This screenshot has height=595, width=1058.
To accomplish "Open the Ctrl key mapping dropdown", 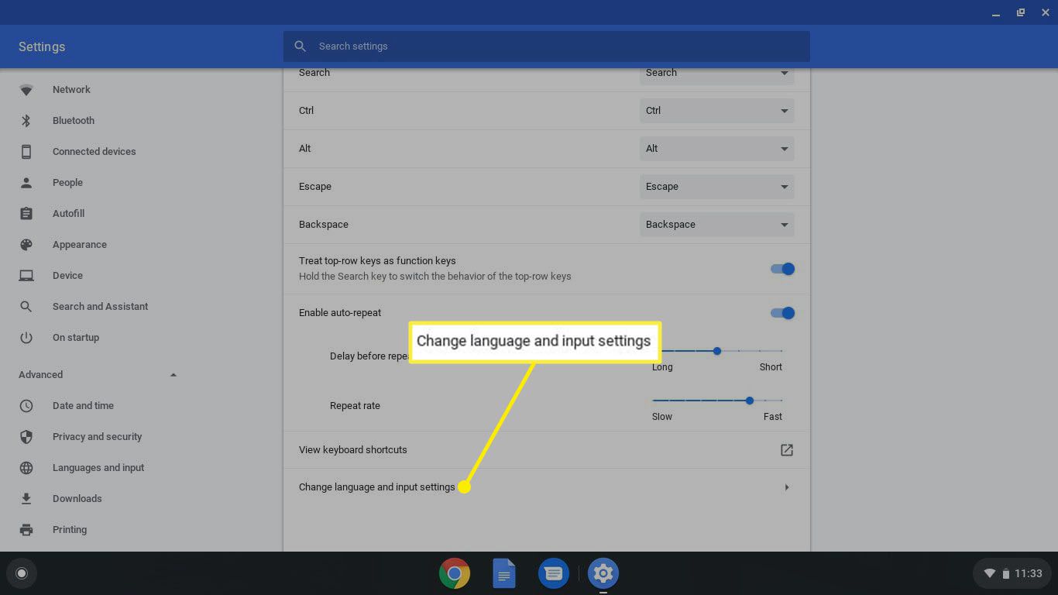I will coord(716,111).
